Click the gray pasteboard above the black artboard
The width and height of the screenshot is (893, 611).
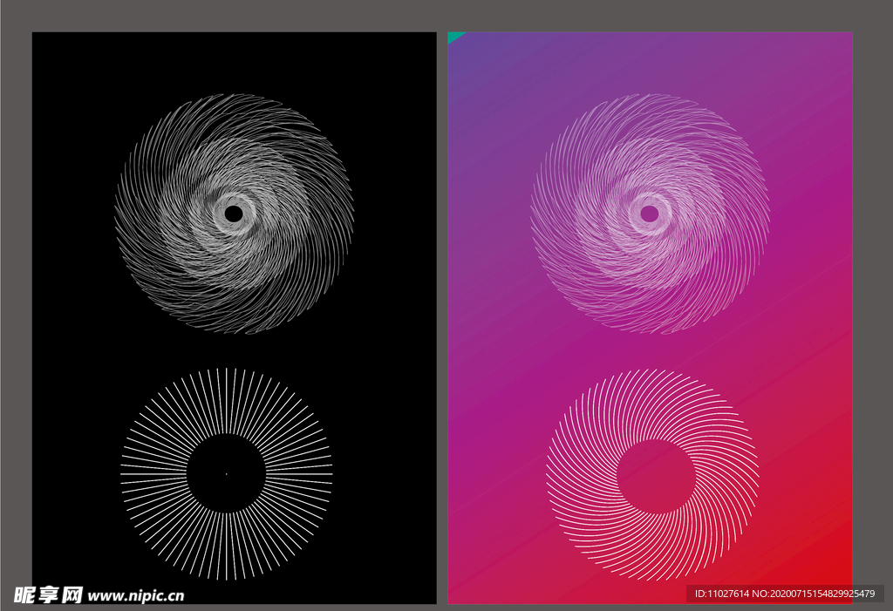tap(234, 16)
